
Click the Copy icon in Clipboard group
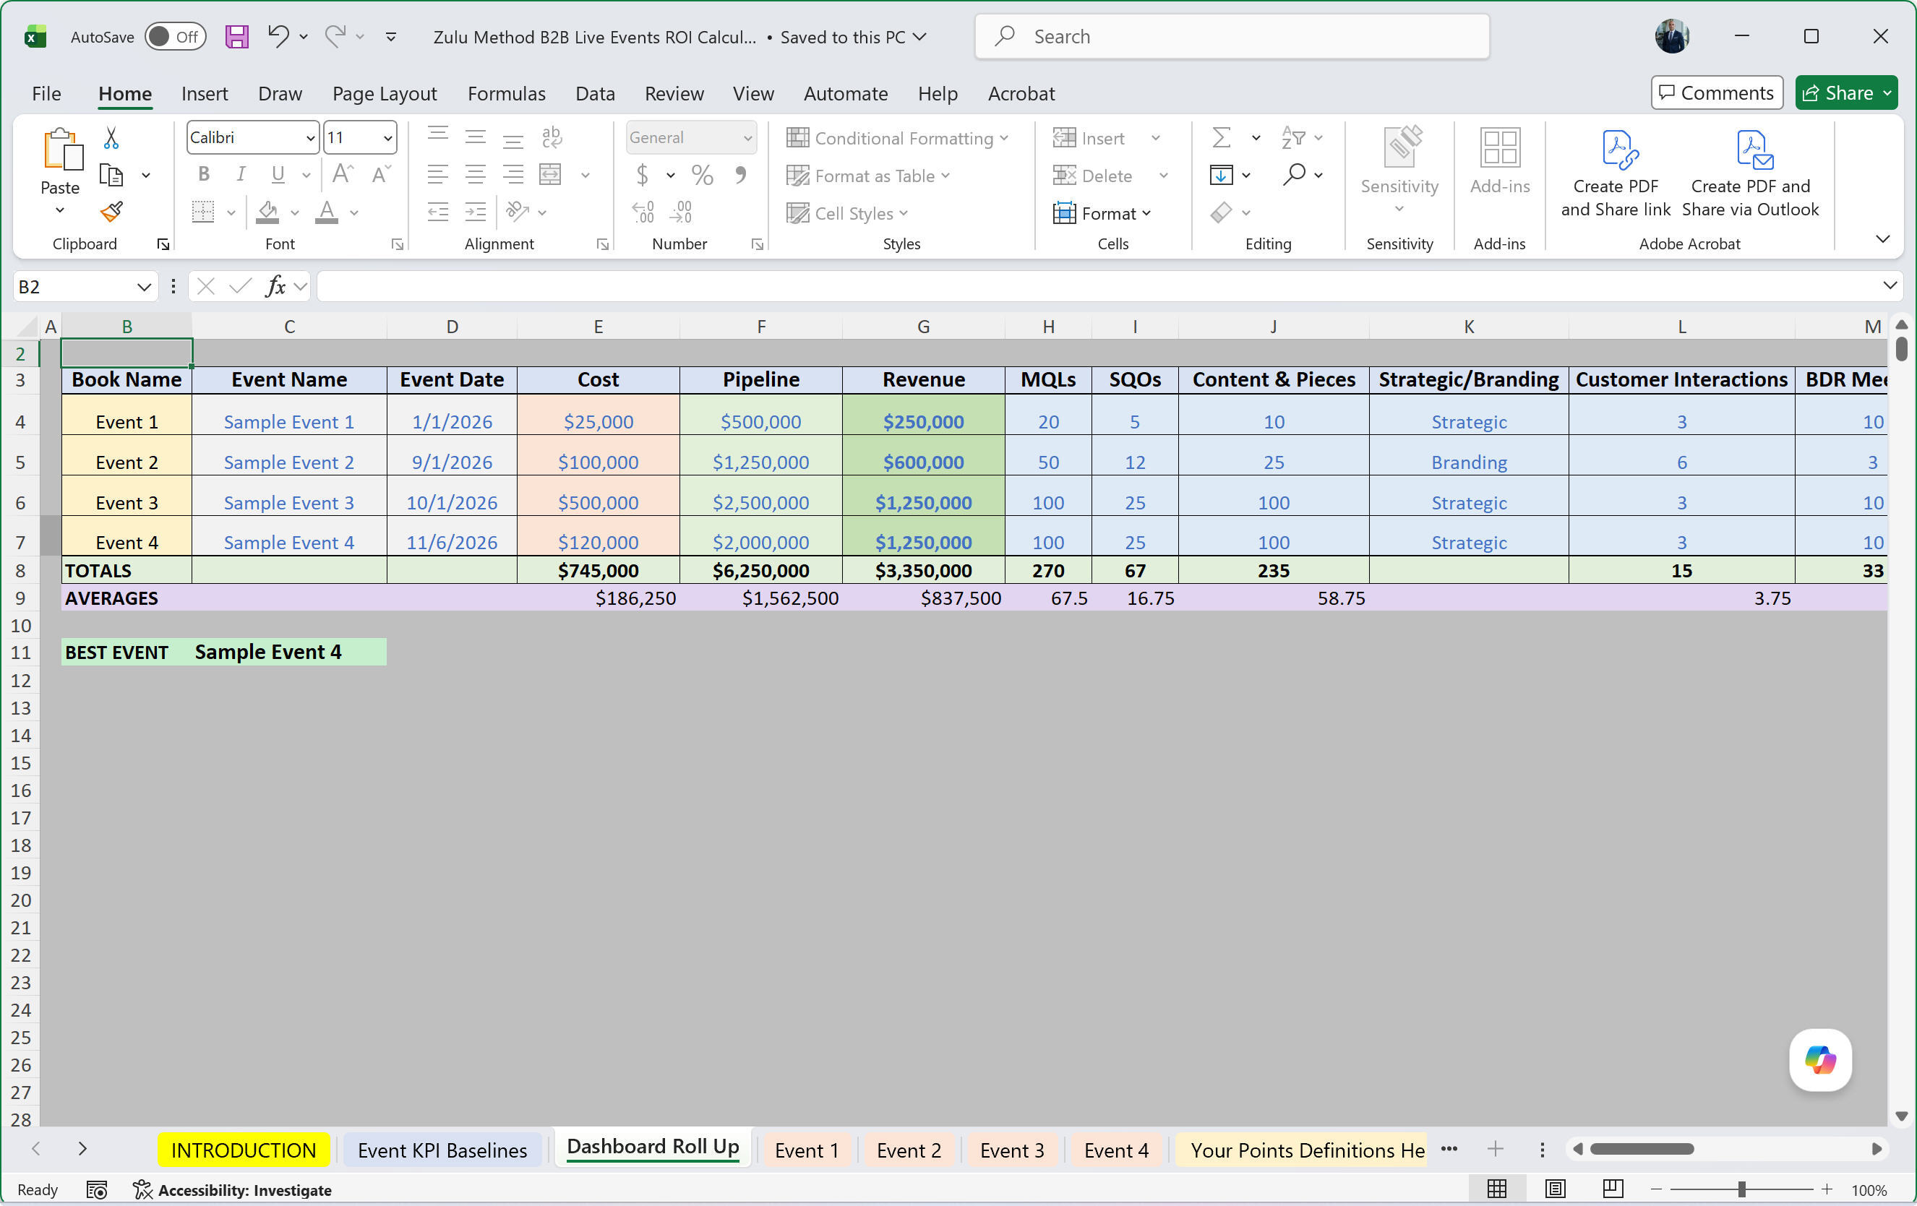tap(111, 174)
